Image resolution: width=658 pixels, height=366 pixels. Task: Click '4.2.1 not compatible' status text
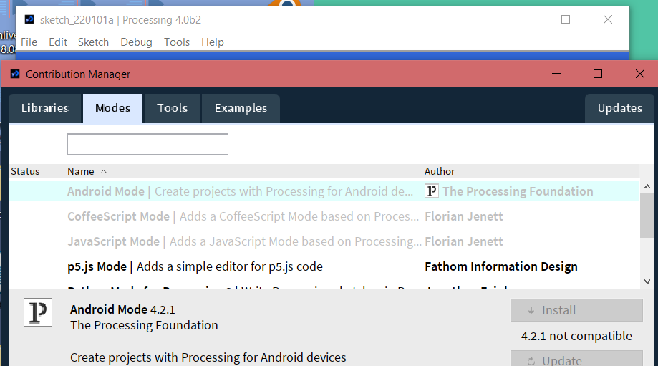(x=576, y=336)
